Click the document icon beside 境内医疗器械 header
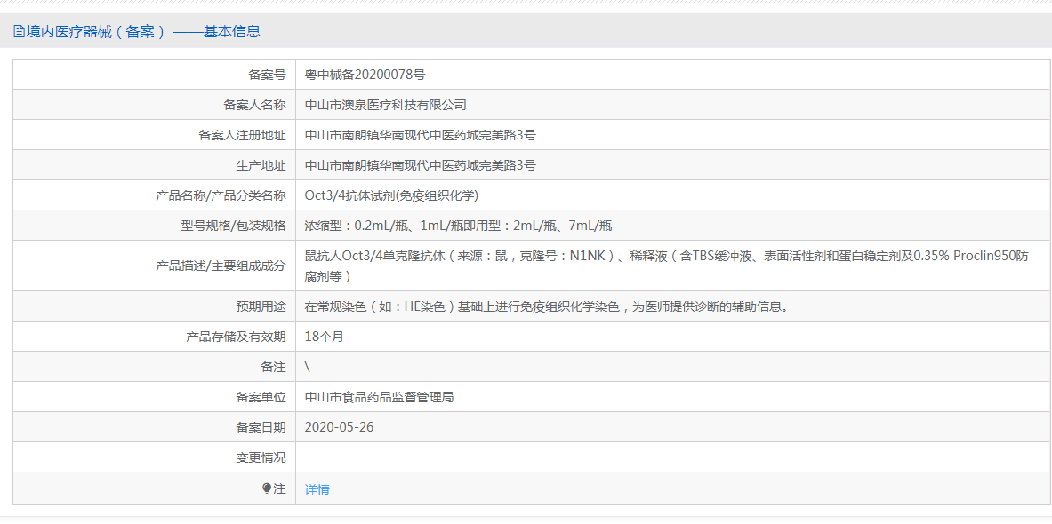The width and height of the screenshot is (1052, 524). 19,31
